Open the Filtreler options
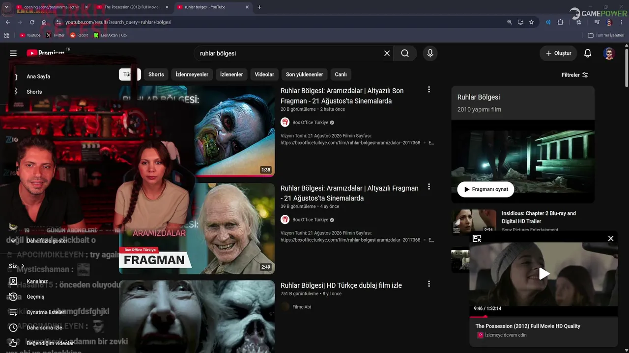629x353 pixels. [575, 75]
